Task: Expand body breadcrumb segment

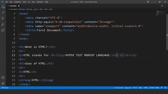Action: pyautogui.click(x=30, y=9)
